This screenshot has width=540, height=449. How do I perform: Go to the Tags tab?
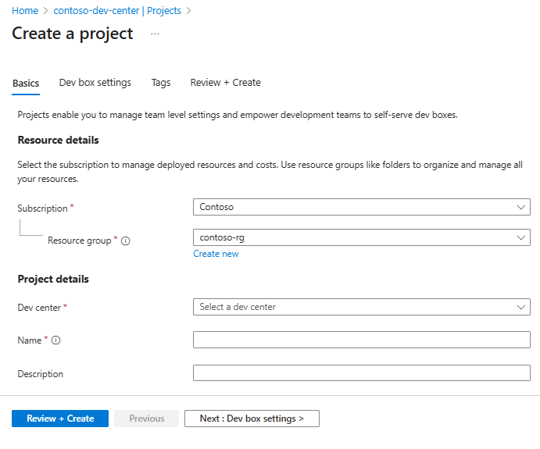coord(161,83)
